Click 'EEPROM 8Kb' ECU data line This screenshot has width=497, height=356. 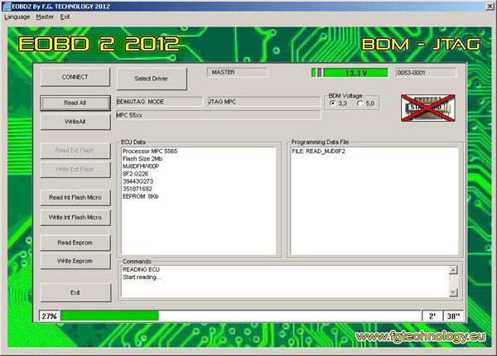click(x=141, y=197)
